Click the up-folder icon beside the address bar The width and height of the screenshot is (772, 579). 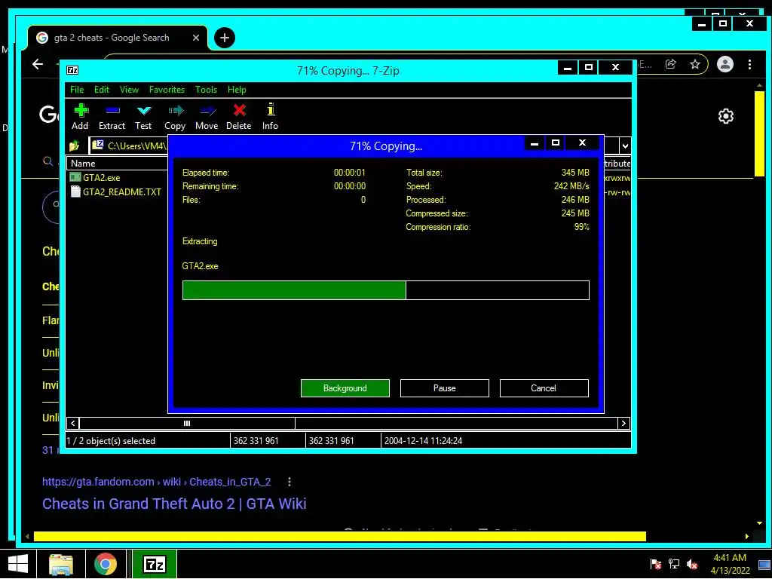tap(75, 146)
